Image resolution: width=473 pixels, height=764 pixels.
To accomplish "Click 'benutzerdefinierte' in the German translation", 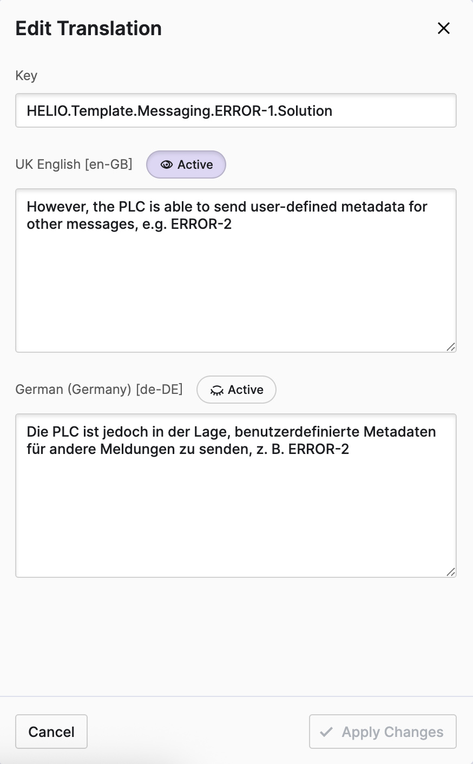I will [297, 432].
